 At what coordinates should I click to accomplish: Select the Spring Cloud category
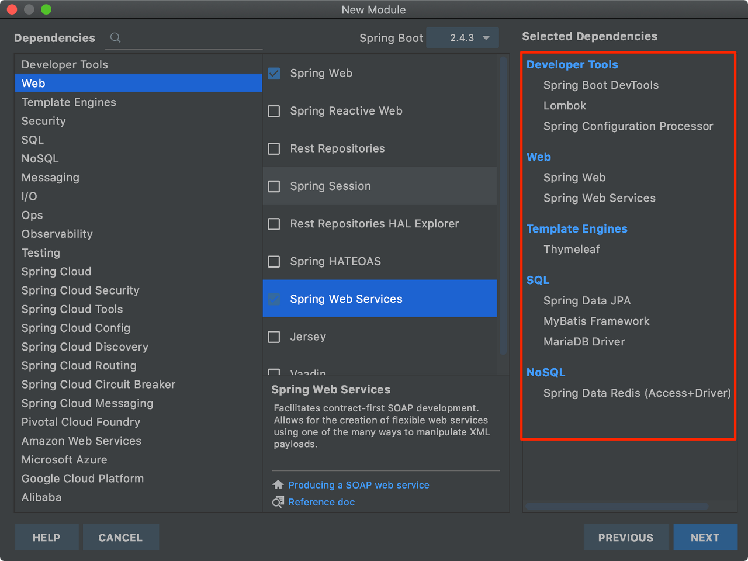tap(138, 272)
